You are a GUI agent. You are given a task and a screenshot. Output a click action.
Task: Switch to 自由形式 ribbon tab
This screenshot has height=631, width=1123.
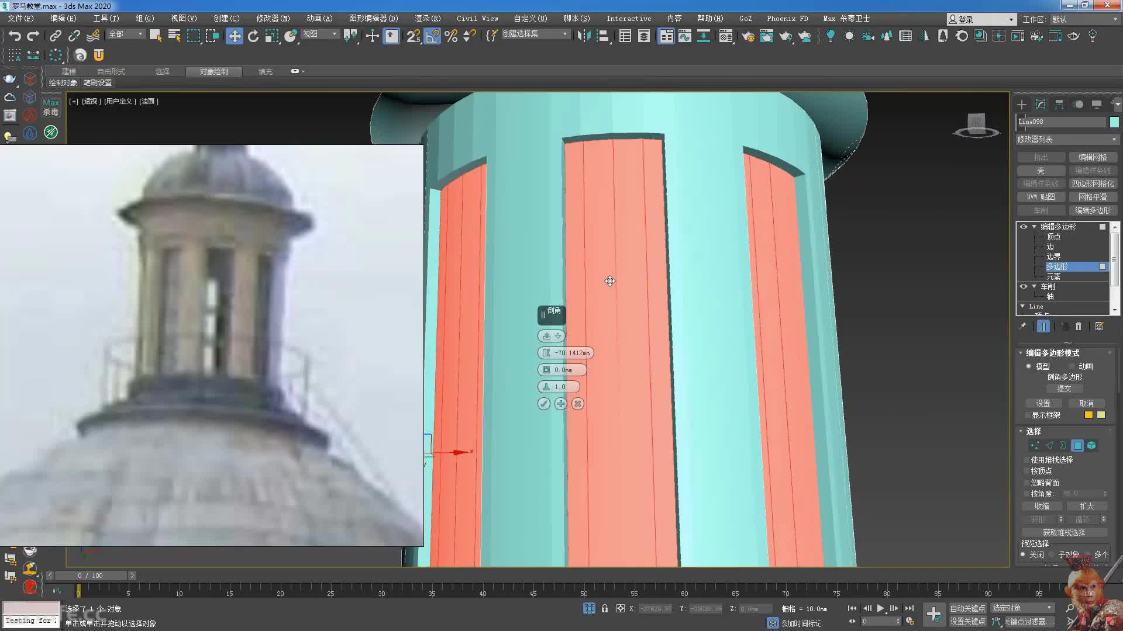pos(111,71)
